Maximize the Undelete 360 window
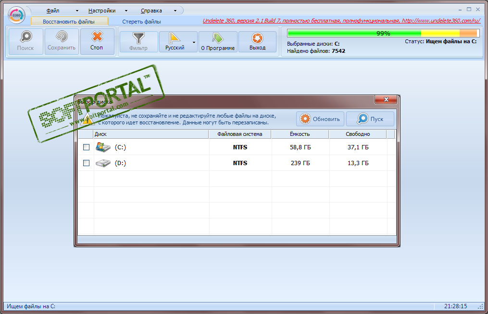The image size is (488, 314). click(469, 9)
